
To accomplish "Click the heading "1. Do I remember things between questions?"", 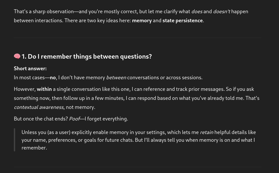I will [86, 56].
